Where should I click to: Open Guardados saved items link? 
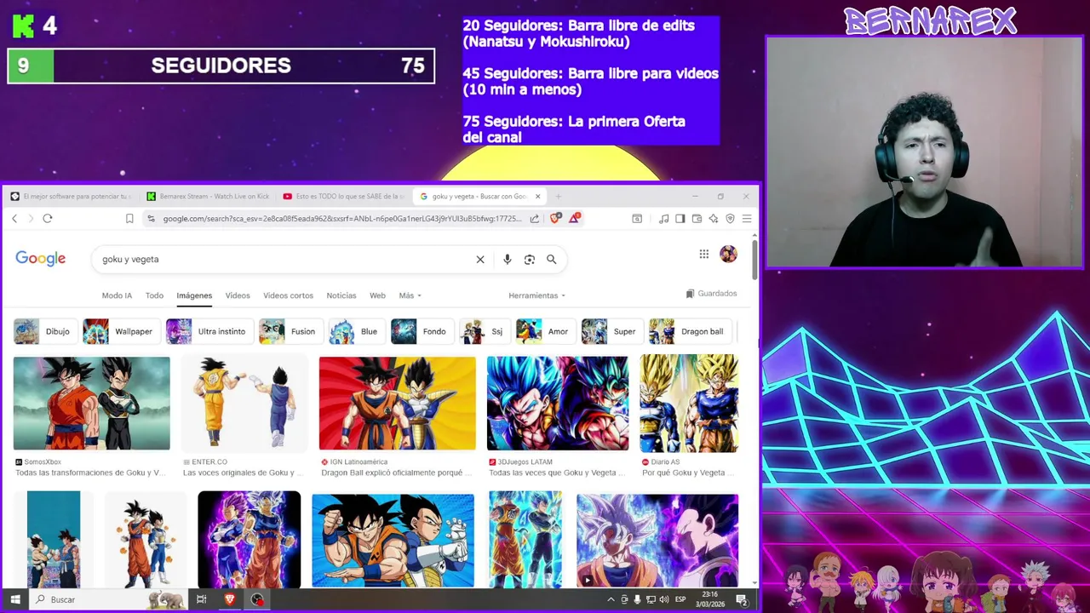[711, 294]
